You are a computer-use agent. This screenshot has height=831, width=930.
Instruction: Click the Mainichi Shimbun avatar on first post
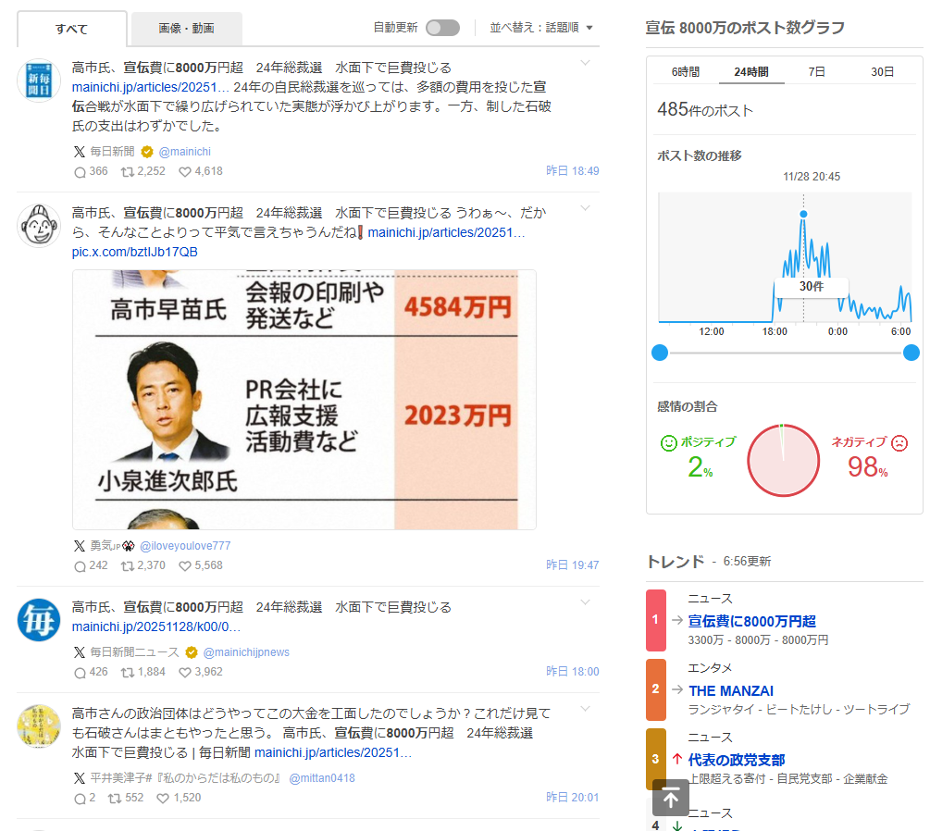coord(39,80)
